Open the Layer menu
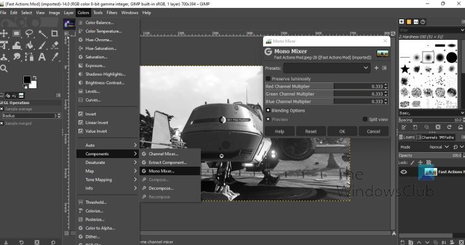 pos(68,13)
